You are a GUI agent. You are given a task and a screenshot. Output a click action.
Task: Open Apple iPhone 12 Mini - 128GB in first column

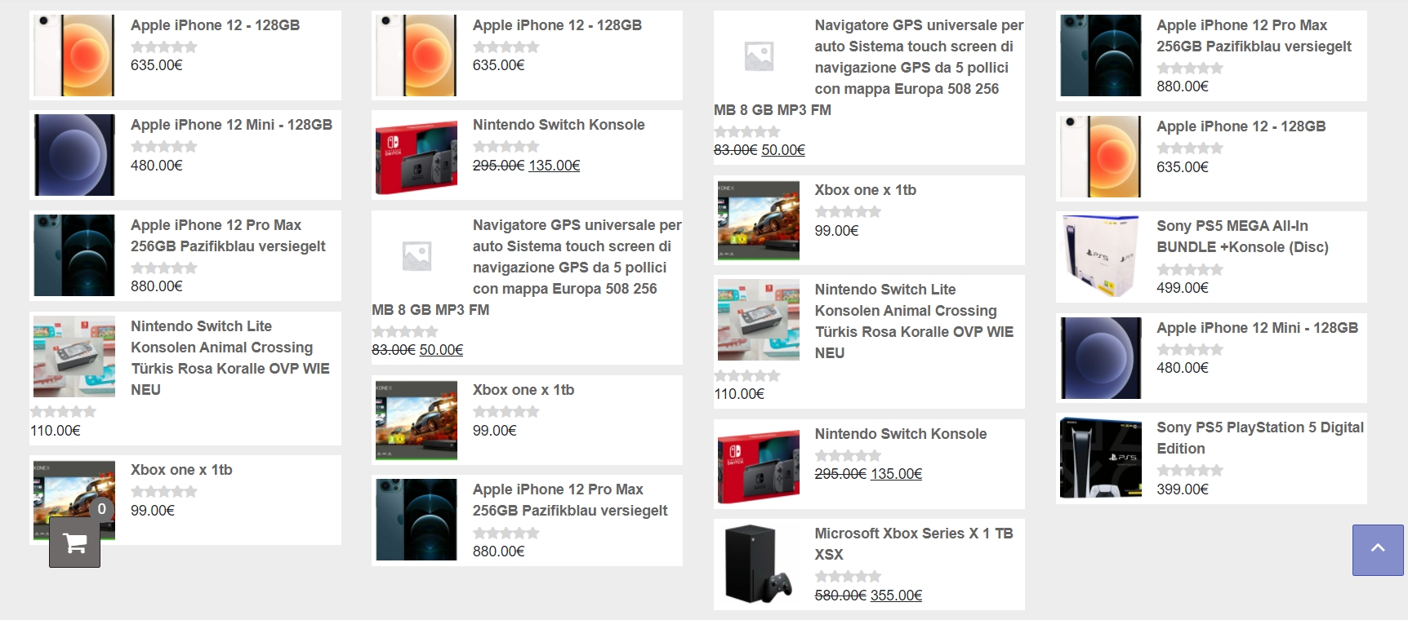231,125
